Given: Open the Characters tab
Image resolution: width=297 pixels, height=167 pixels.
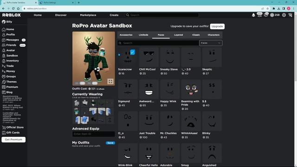Looking at the screenshot, I should click(x=213, y=35).
